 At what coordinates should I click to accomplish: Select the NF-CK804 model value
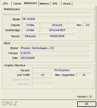click(x=44, y=19)
